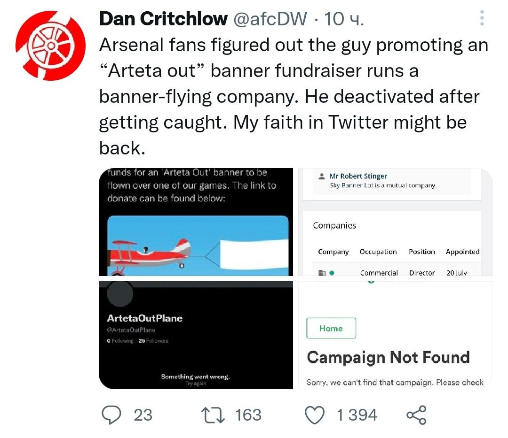Viewport: 508px width, 438px height.
Task: Open the tweet's three-dot more menu
Action: 482,18
